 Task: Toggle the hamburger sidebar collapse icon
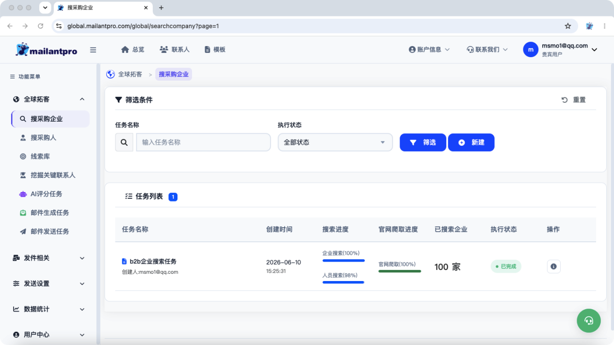tap(93, 50)
